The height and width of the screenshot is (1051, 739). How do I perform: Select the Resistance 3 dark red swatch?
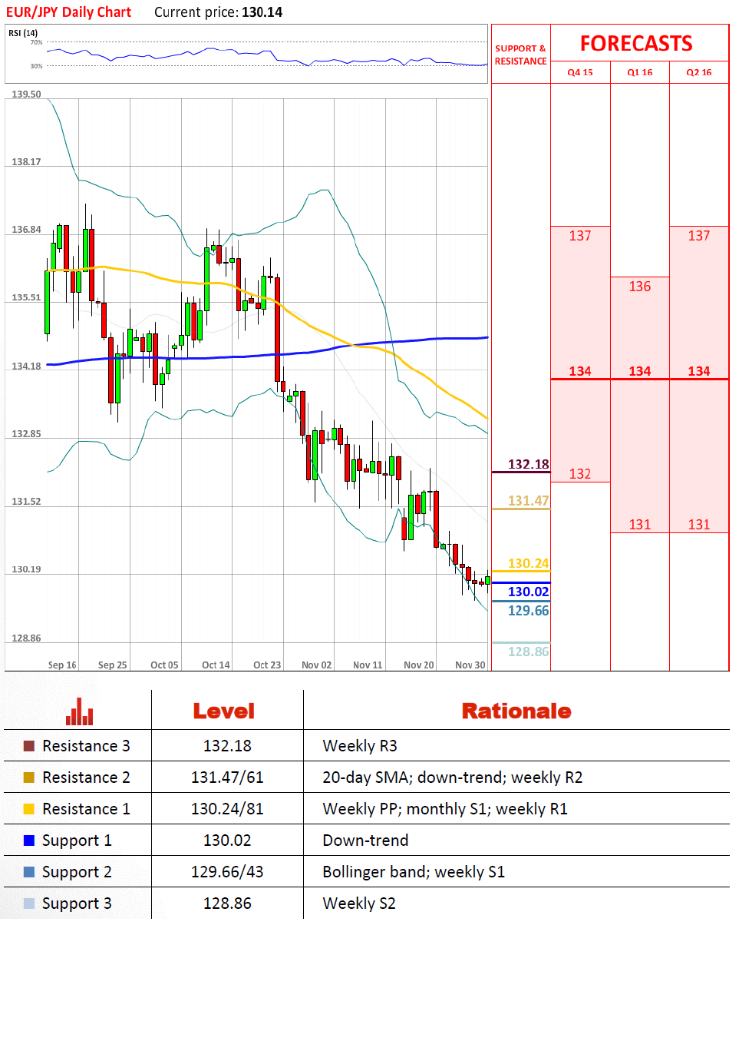pos(29,746)
